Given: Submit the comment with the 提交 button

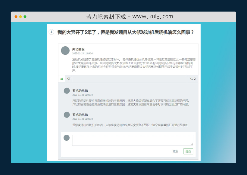Looking at the screenshot, I should click(189, 152).
